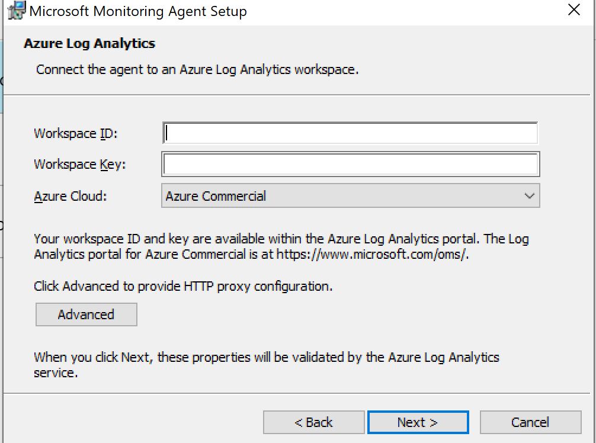The width and height of the screenshot is (596, 443).
Task: Click the "Connect the agent" subtitle text
Action: tap(197, 70)
